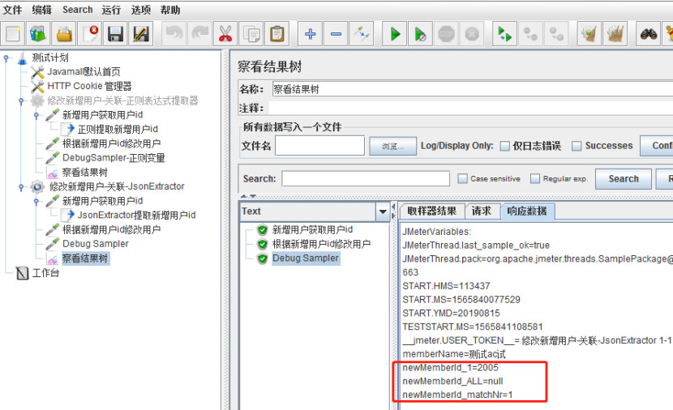Select 正则提取新增用户id tree node
The image size is (673, 410).
(118, 129)
